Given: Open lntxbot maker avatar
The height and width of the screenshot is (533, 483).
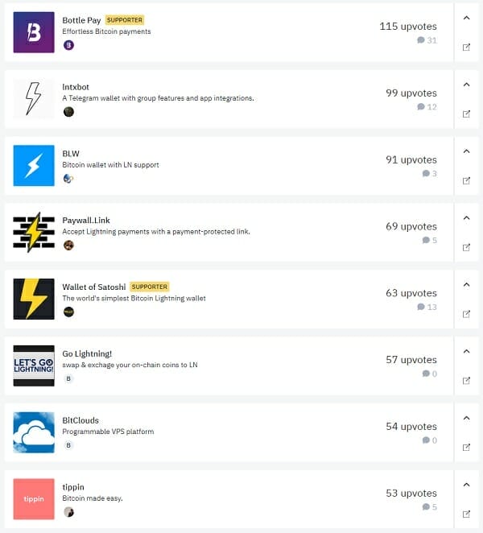Looking at the screenshot, I should coord(68,111).
